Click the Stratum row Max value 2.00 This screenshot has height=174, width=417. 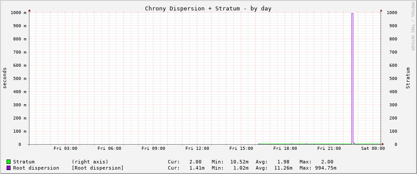[x=327, y=162]
